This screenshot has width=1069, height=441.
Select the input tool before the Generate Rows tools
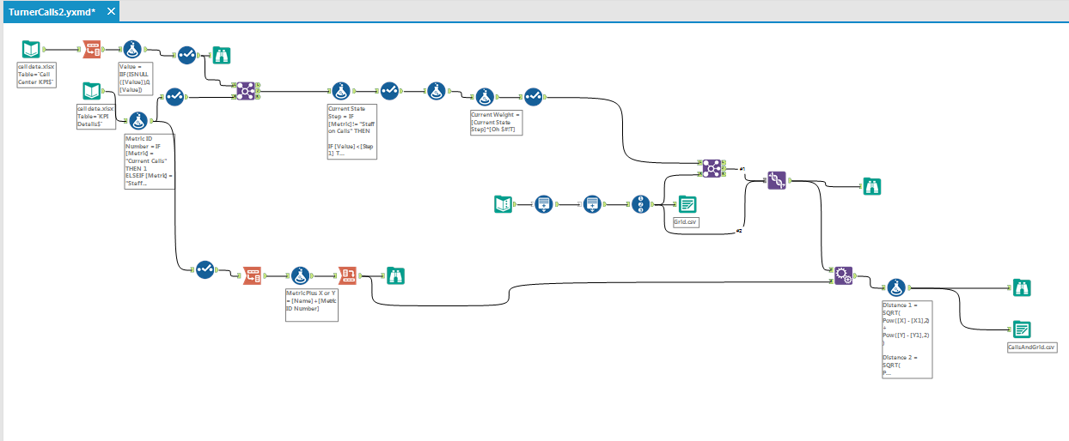click(504, 203)
